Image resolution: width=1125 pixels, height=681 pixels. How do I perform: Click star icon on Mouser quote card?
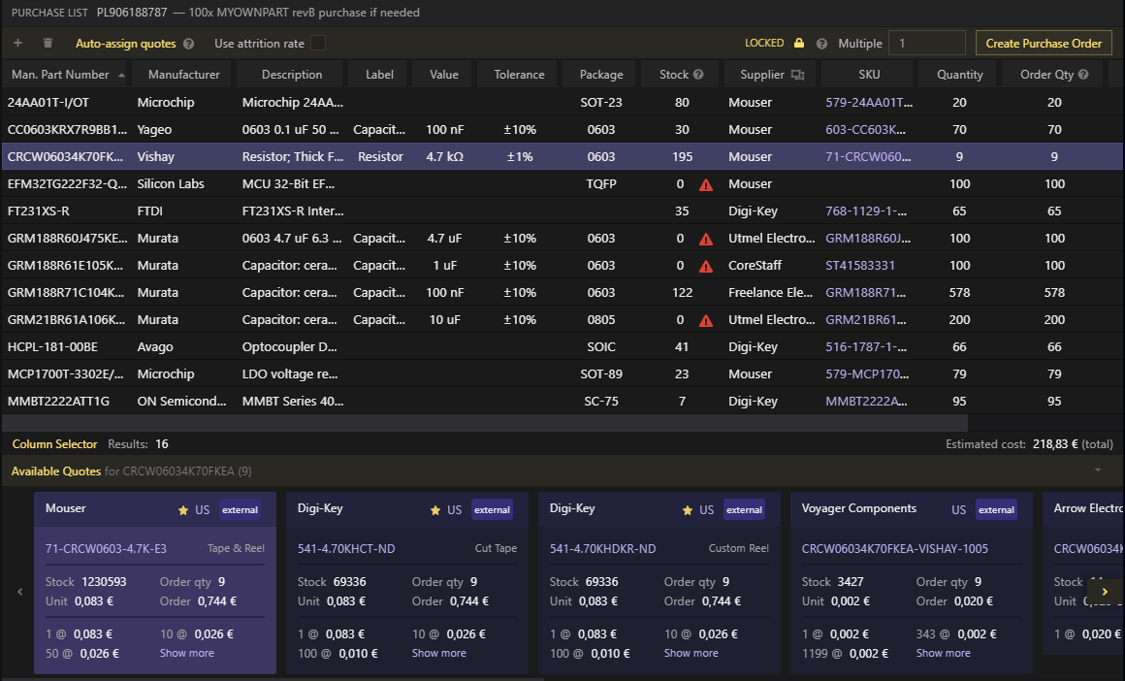[183, 510]
